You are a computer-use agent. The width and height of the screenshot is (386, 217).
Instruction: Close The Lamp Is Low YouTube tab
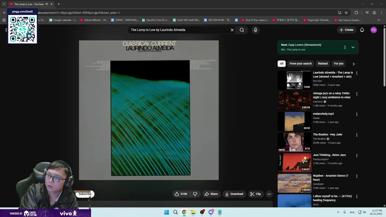coord(51,4)
